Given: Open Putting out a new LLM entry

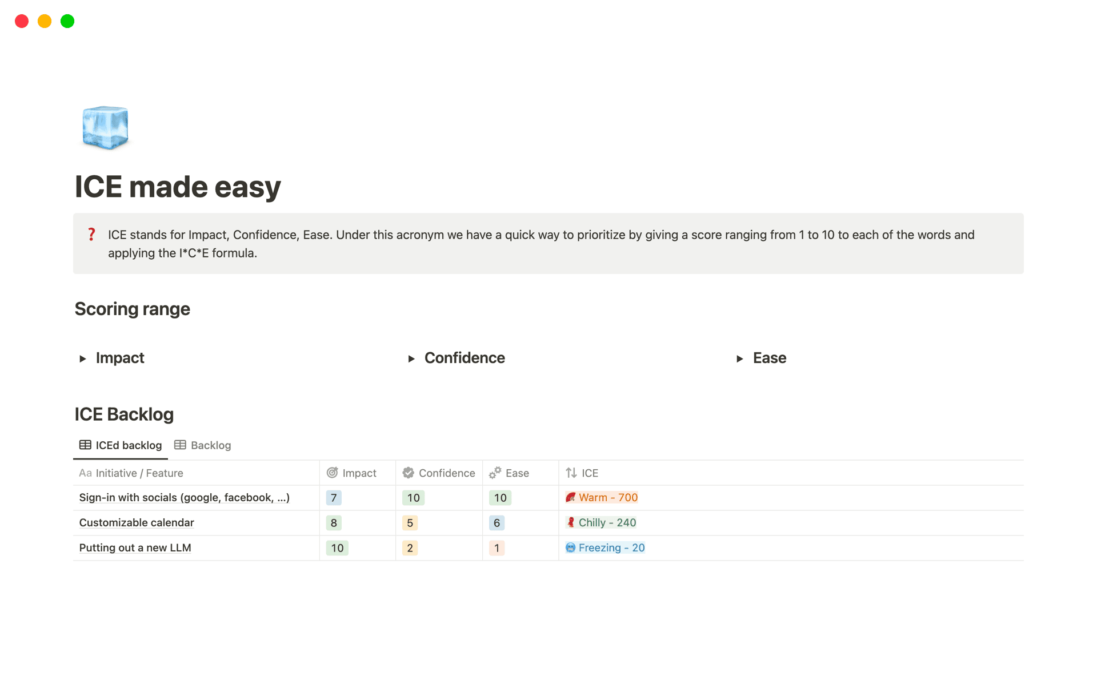Looking at the screenshot, I should pyautogui.click(x=135, y=547).
